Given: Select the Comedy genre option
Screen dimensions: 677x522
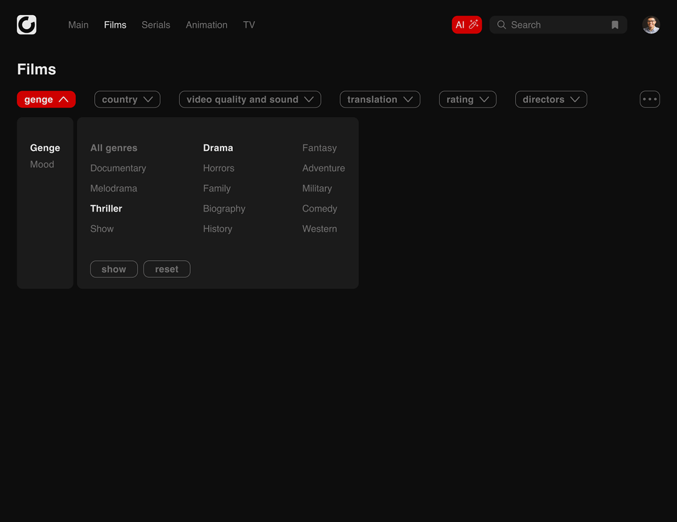Looking at the screenshot, I should 319,208.
